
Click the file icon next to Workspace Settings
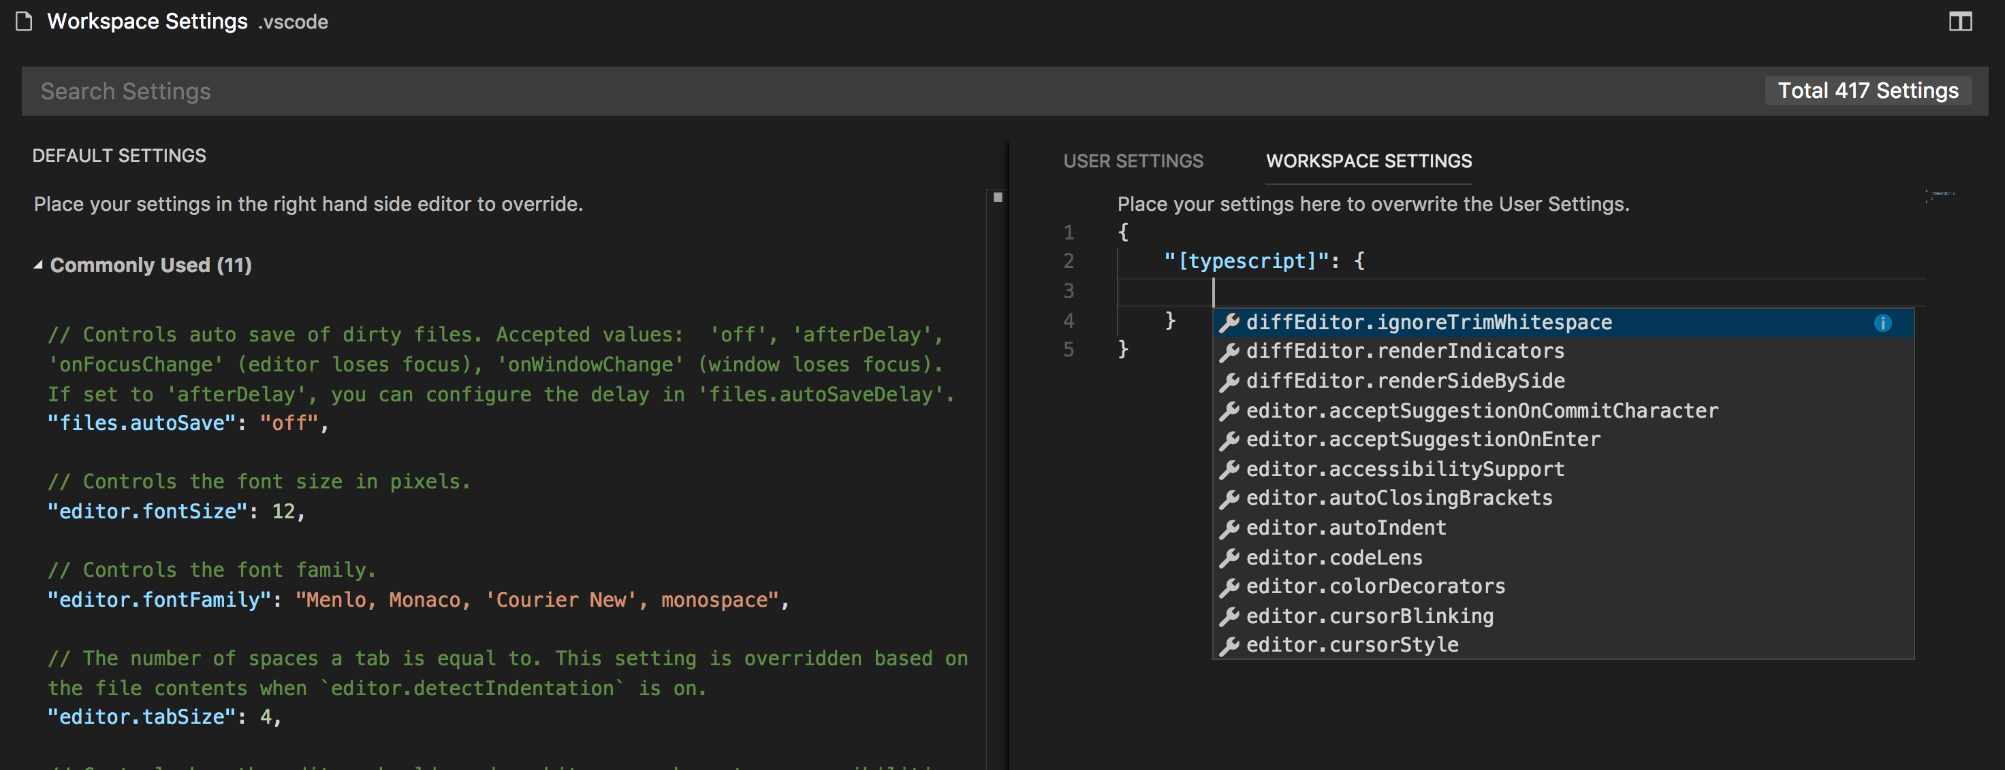[24, 22]
